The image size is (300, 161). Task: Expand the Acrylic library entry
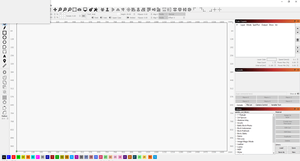coord(236,123)
